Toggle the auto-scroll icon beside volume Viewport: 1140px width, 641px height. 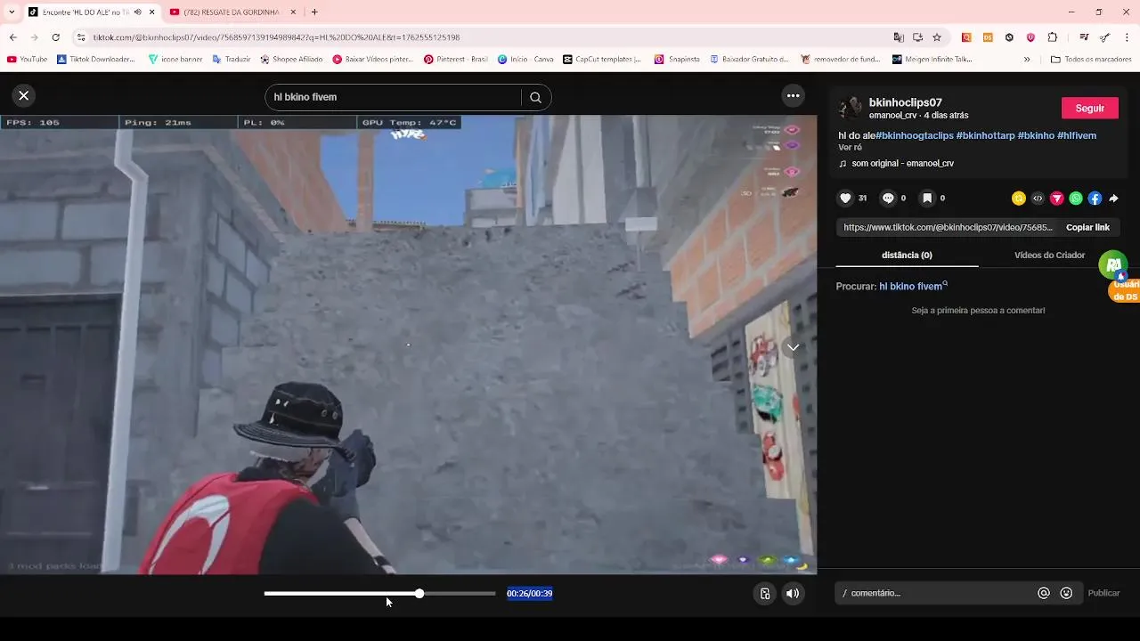[764, 594]
